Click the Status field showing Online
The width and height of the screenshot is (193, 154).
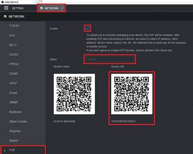110,59
